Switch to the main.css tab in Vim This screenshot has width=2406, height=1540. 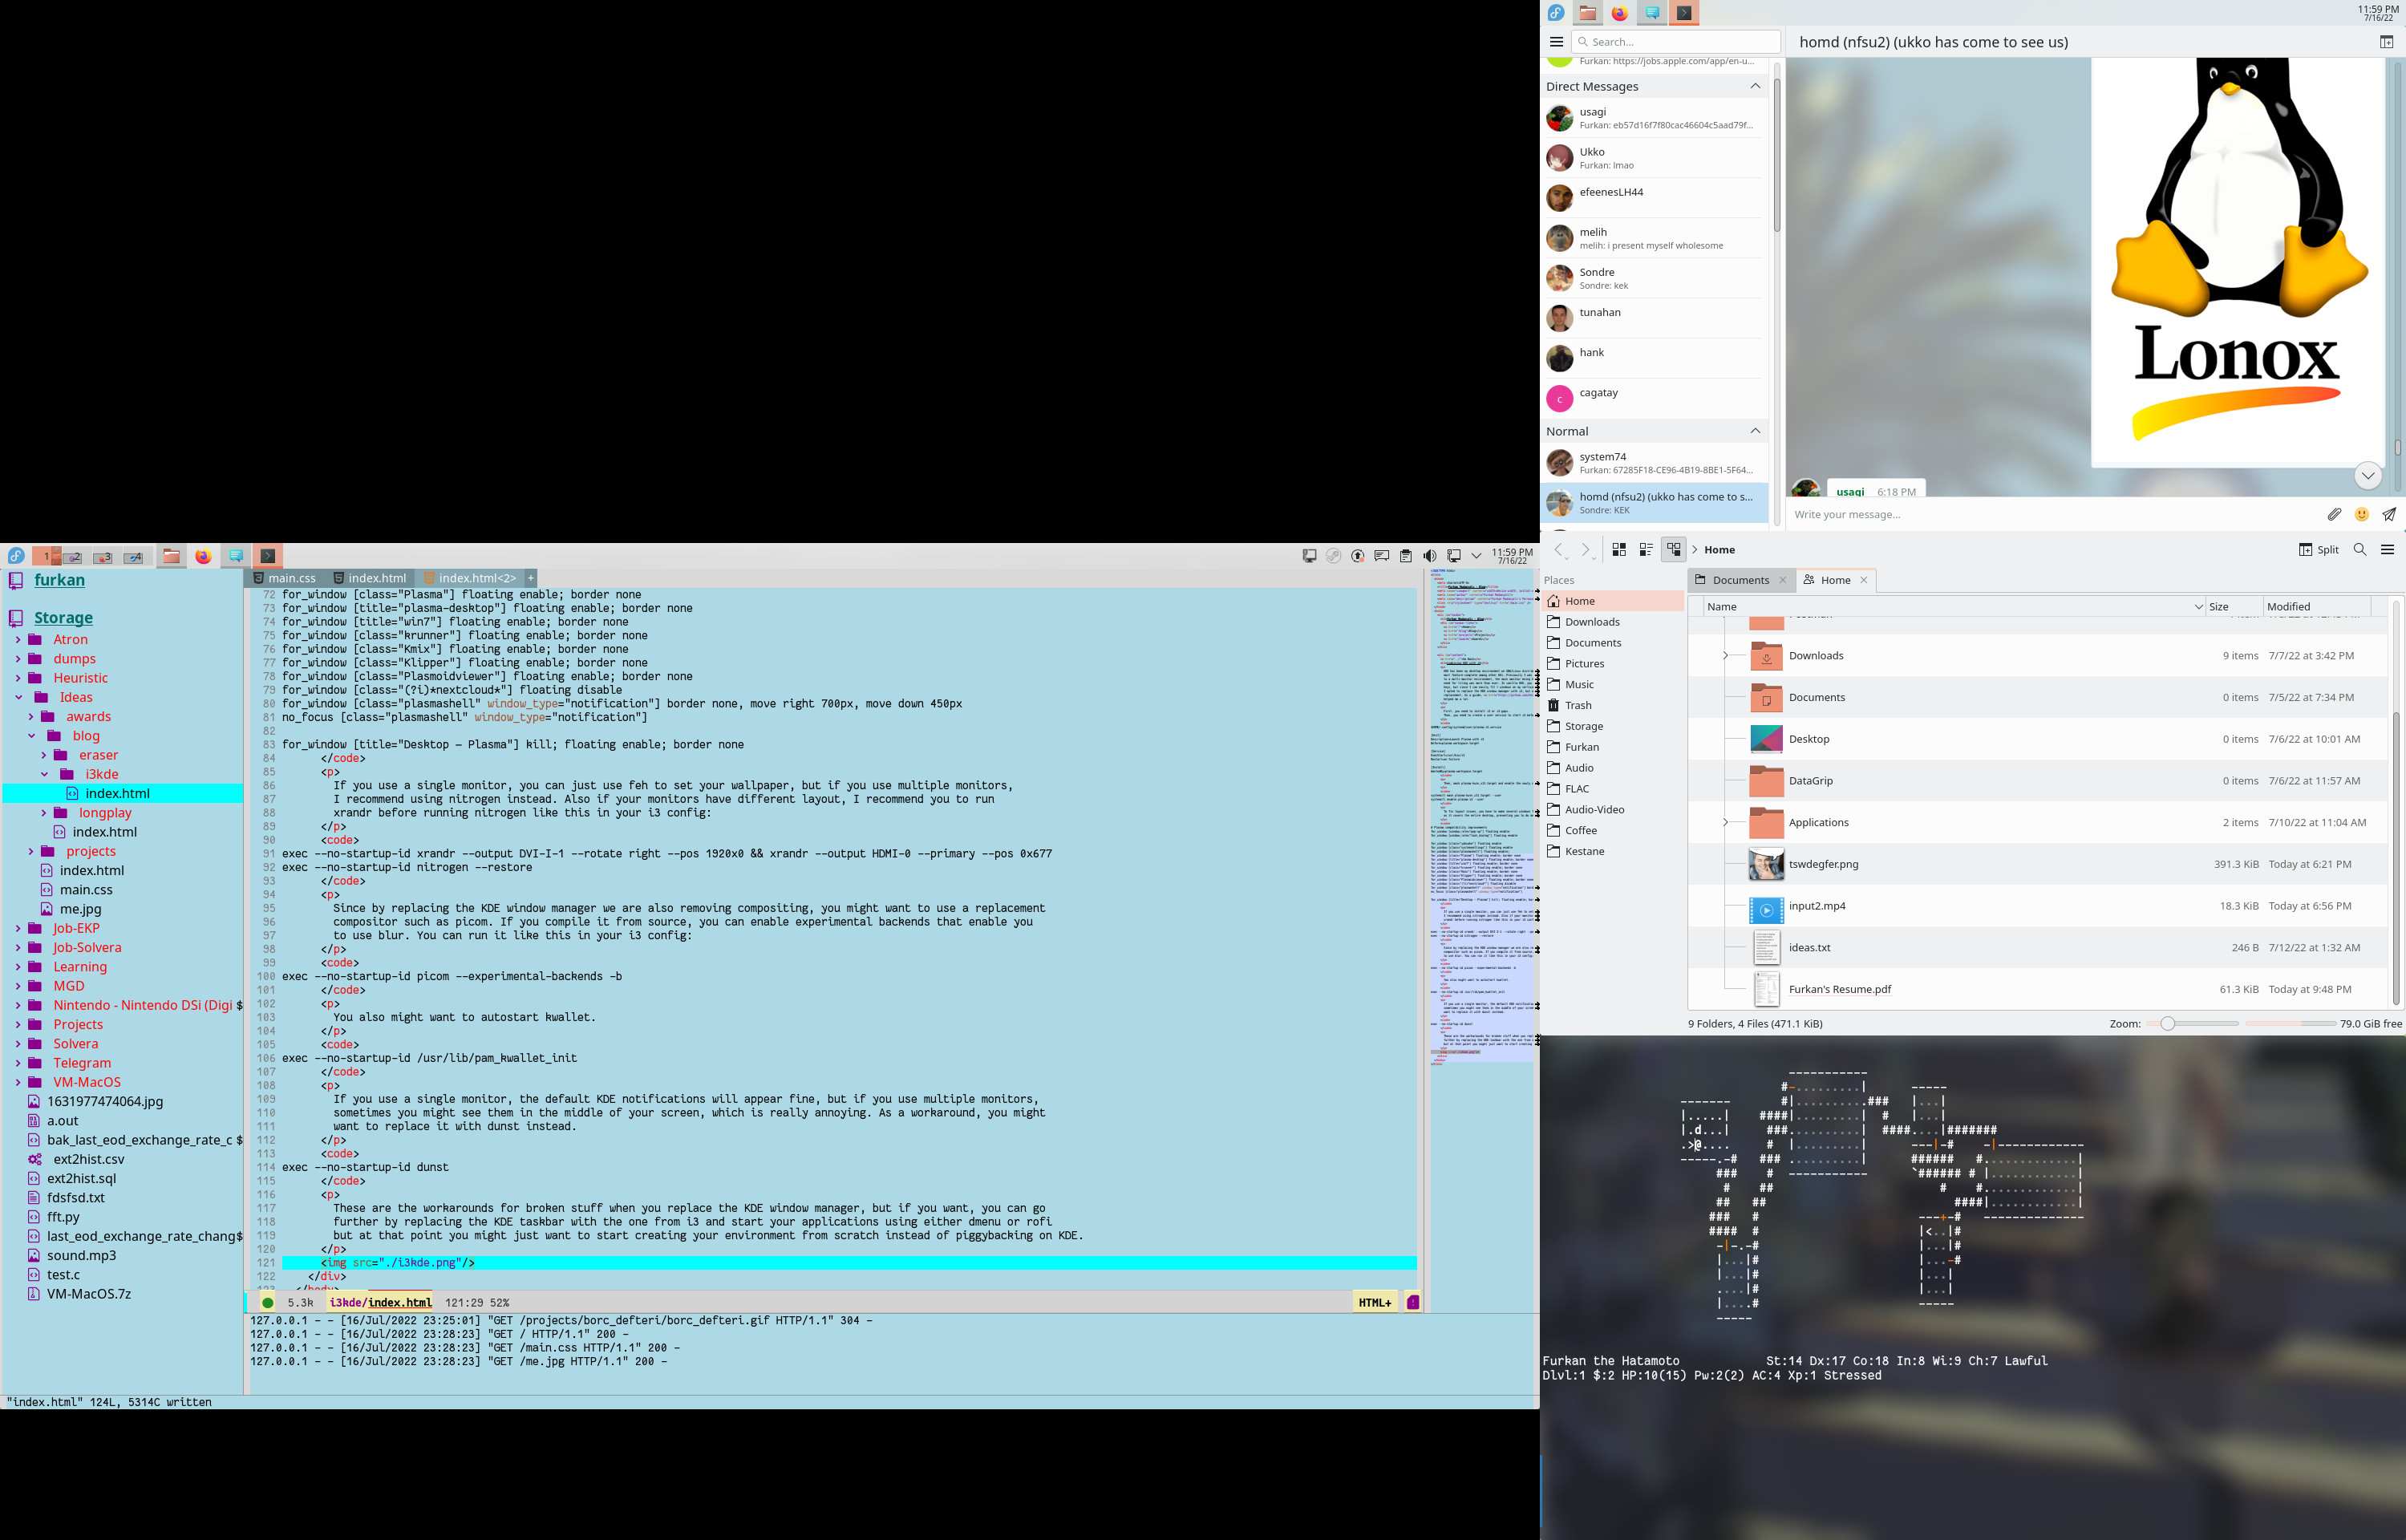tap(291, 578)
